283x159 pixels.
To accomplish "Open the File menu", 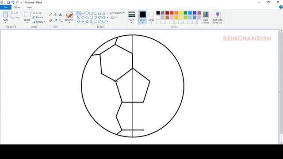I will (x=6, y=7).
